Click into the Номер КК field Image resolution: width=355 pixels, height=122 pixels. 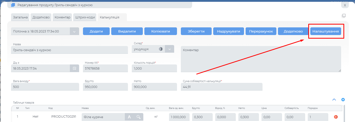pyautogui.click(x=105, y=69)
